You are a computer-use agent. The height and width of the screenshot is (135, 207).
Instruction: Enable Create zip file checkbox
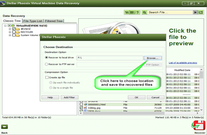pyautogui.click(x=47, y=78)
